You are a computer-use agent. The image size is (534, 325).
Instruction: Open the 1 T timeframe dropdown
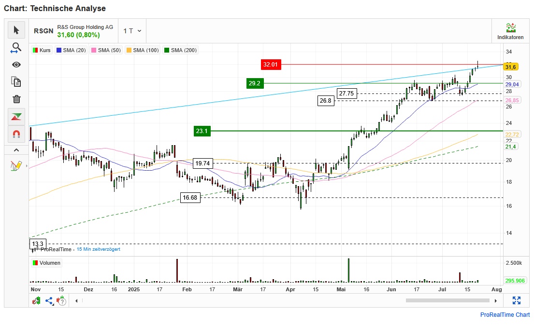pos(132,31)
